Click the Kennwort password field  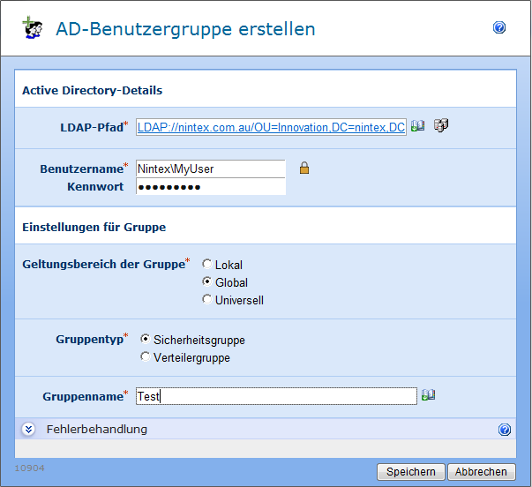(x=210, y=186)
